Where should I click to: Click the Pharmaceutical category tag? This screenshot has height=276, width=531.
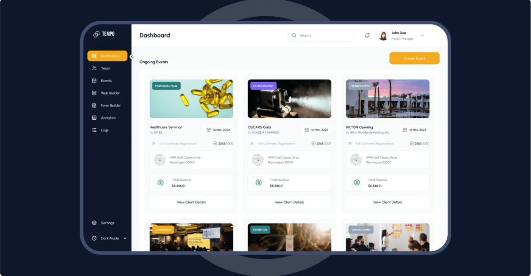166,86
